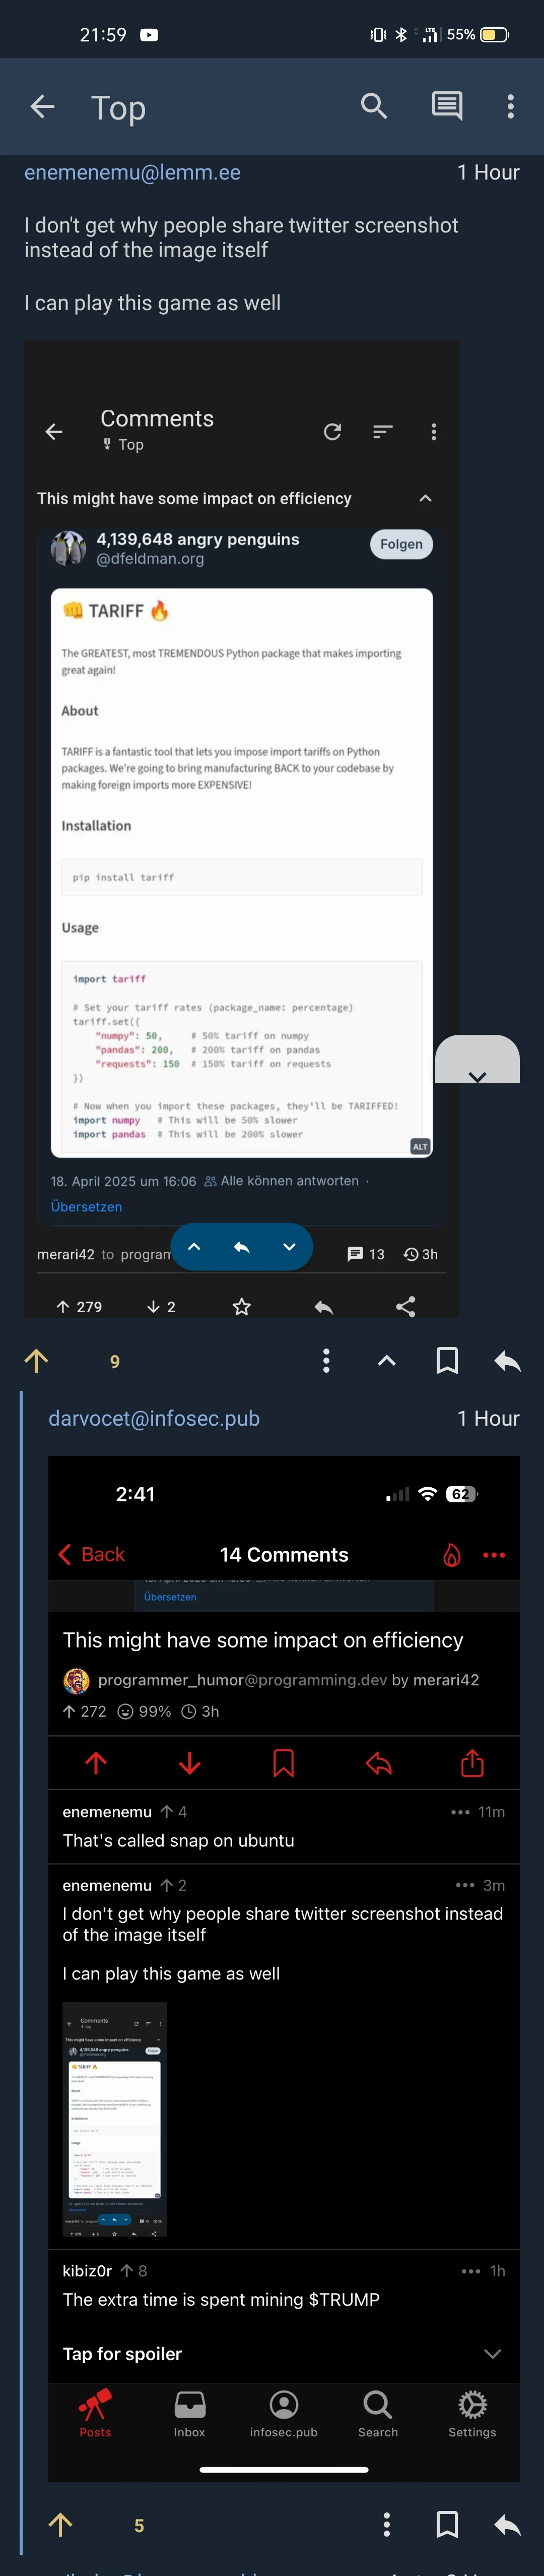Reply to enemenenemu's comment
The image size is (544, 2576).
point(507,1360)
